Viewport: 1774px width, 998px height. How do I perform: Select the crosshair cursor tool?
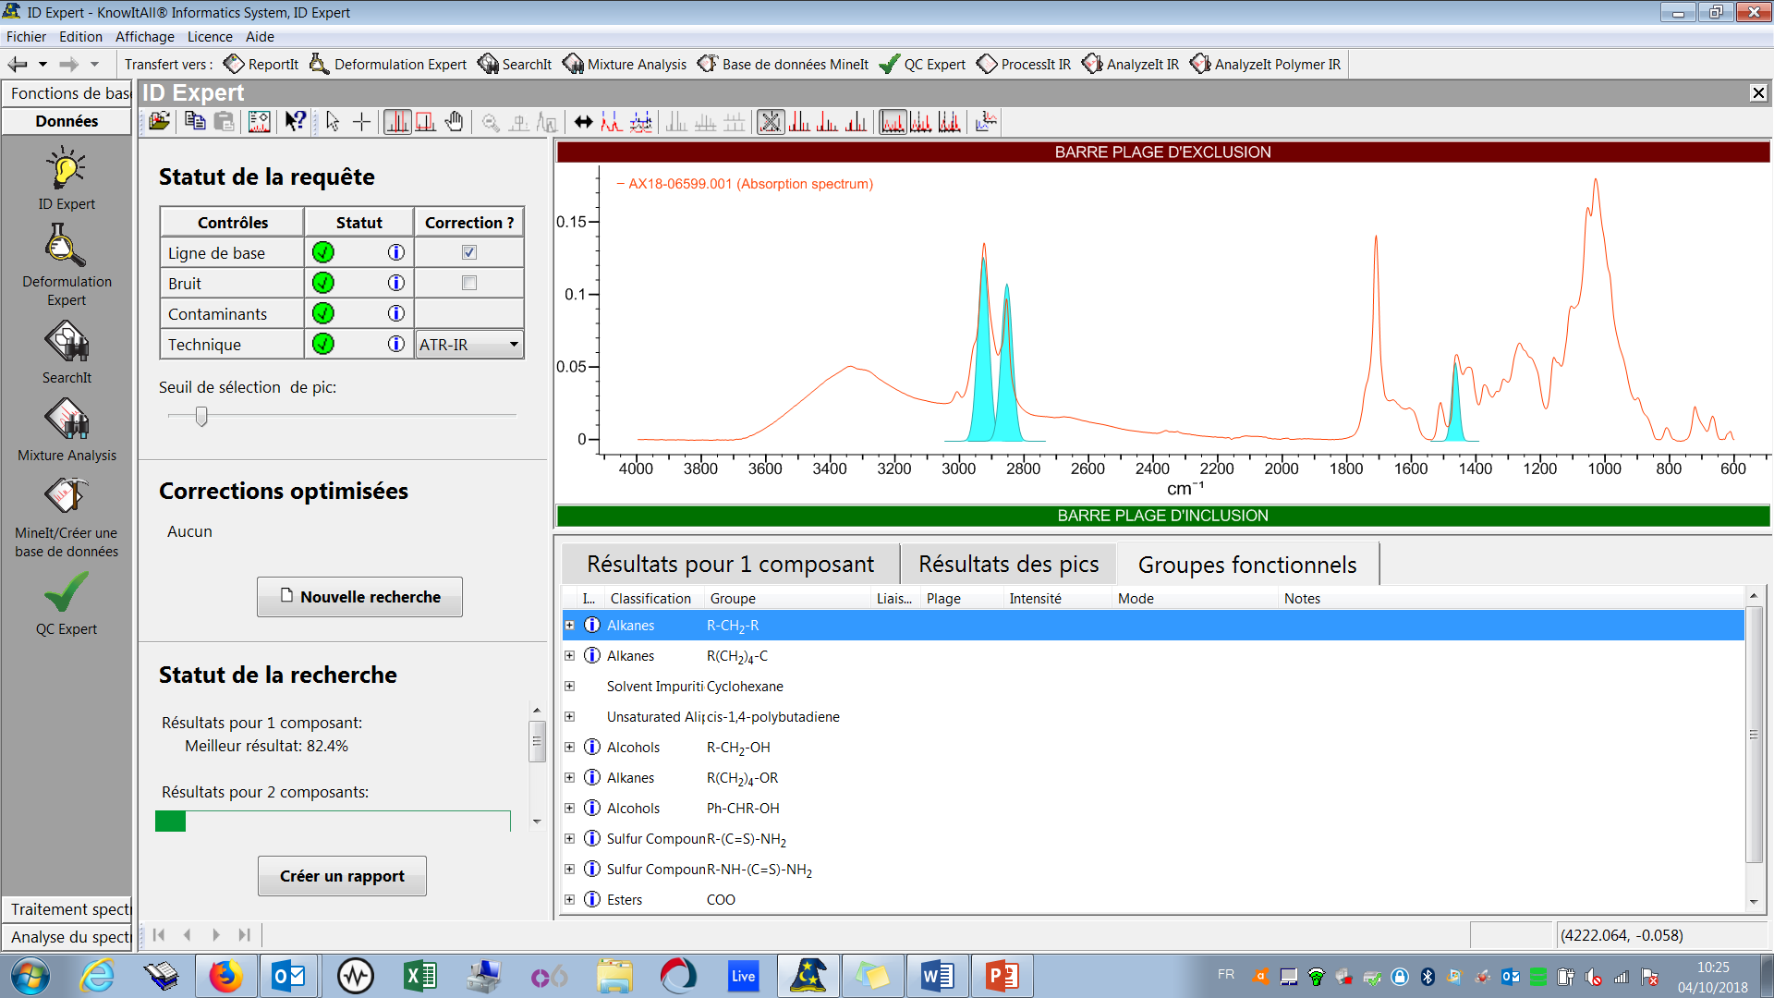tap(362, 122)
